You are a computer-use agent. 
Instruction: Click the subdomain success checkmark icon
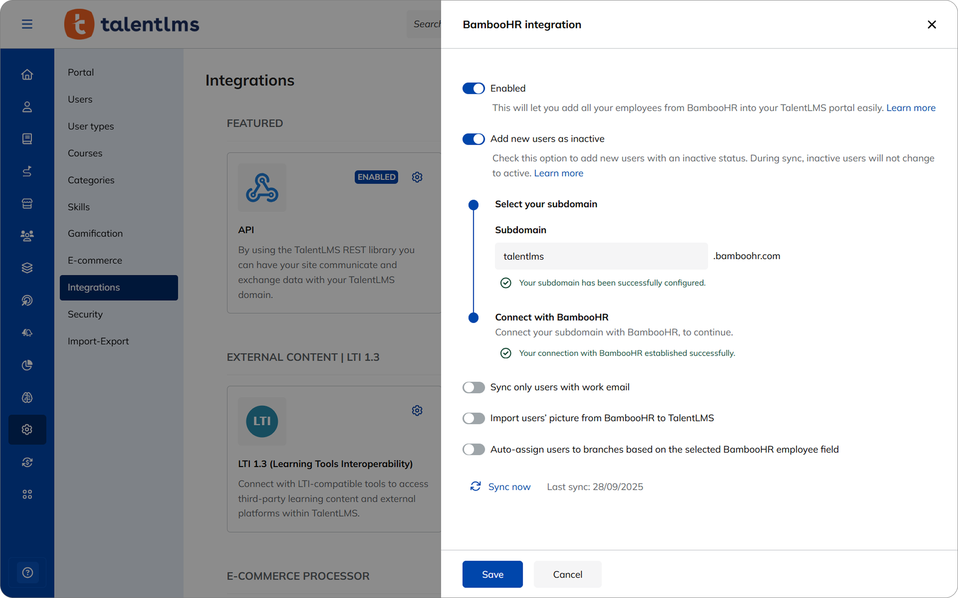coord(506,283)
